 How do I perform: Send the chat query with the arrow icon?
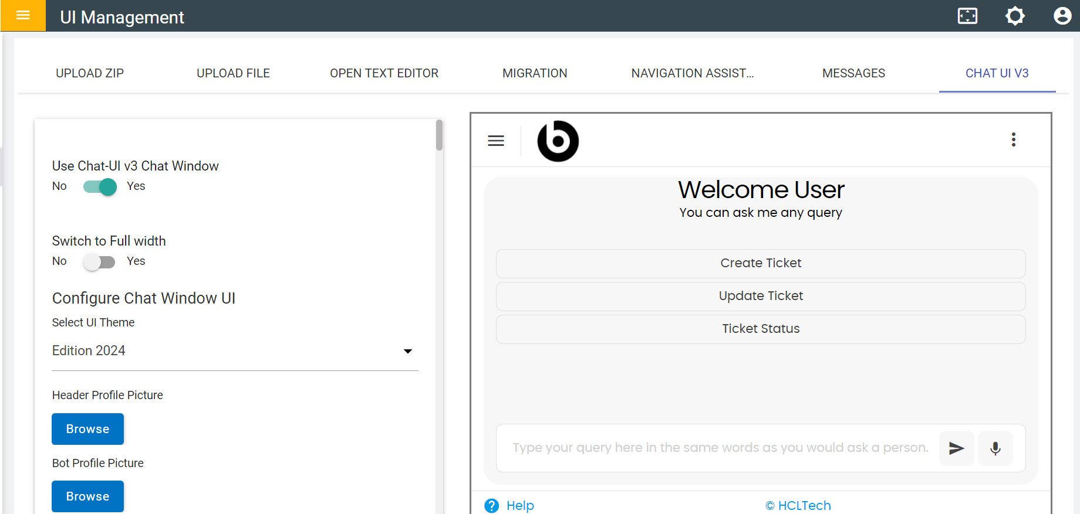point(957,448)
